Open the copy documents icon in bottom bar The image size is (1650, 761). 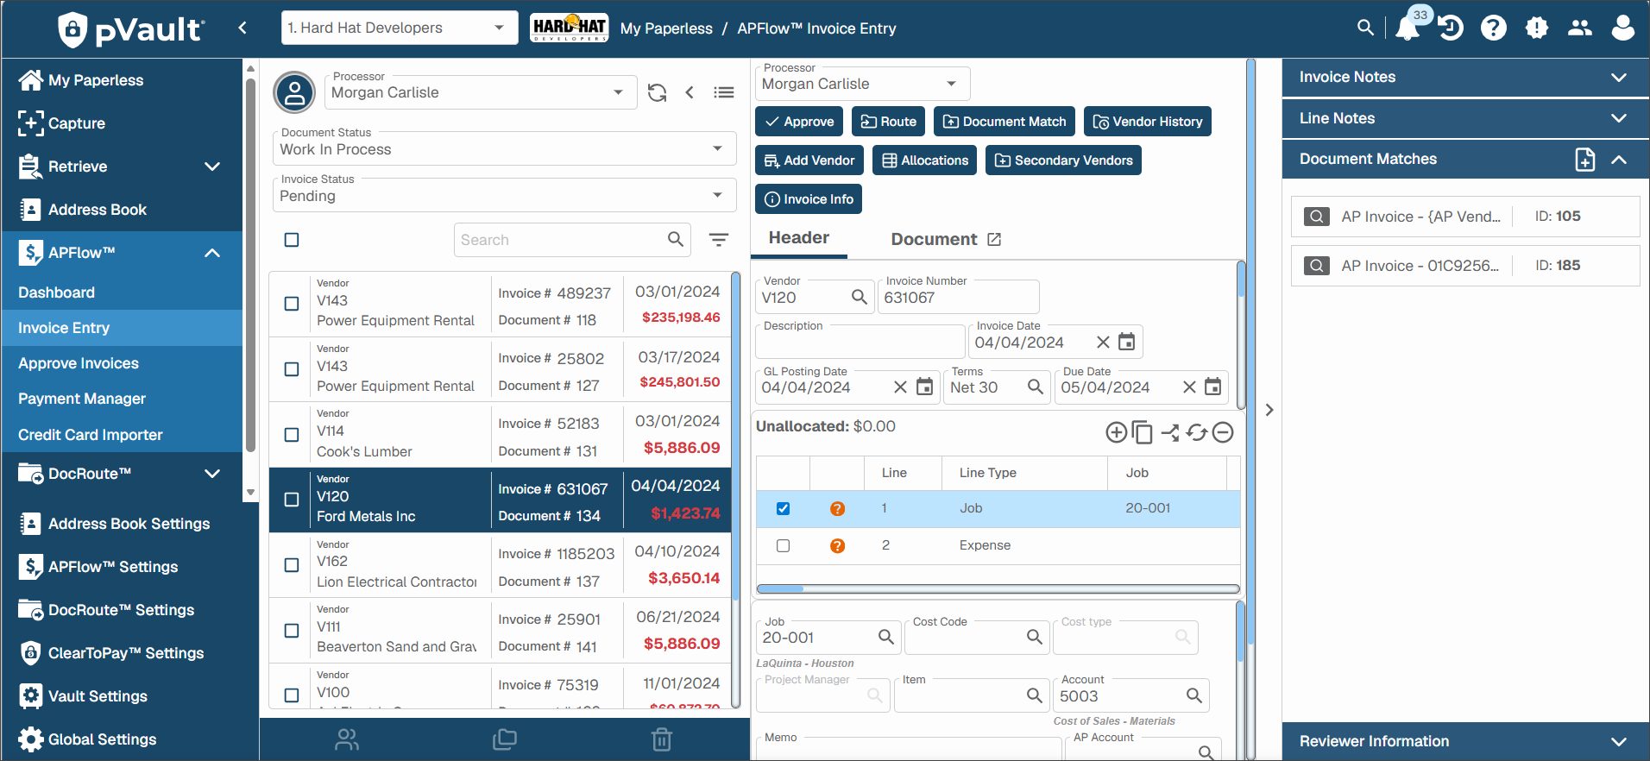(505, 739)
